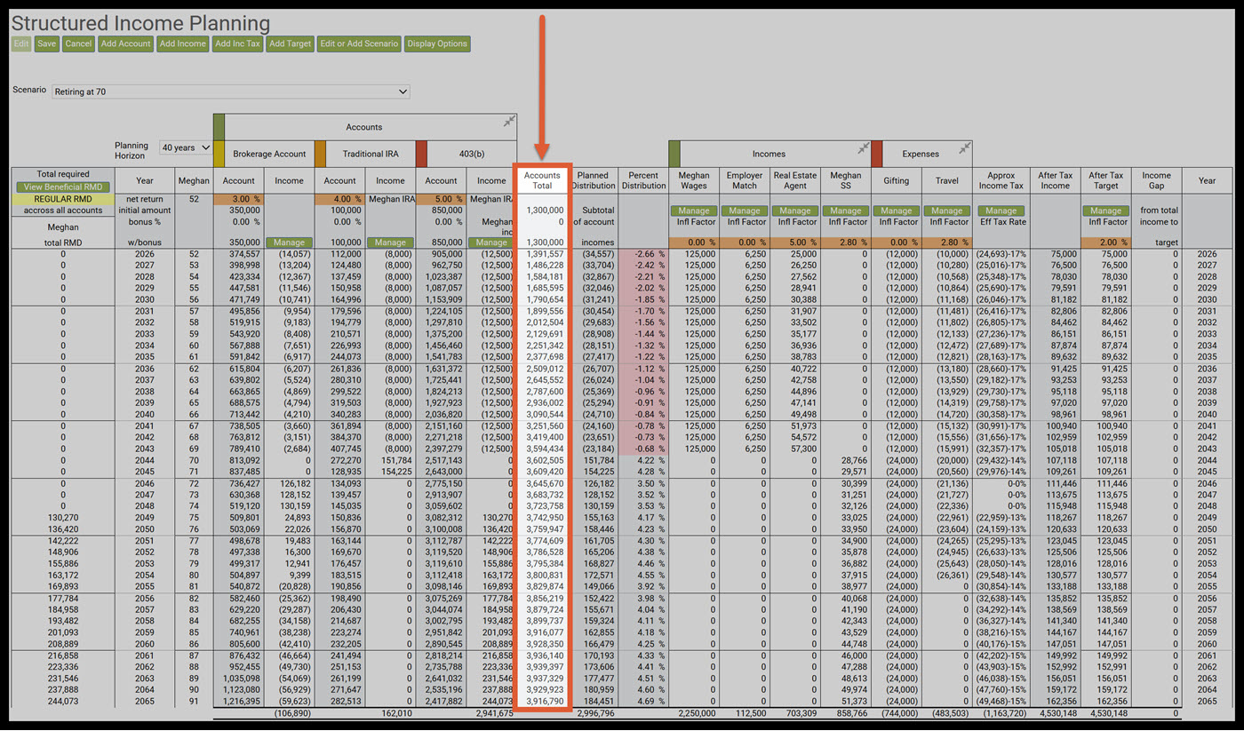Open Display Options
This screenshot has height=731, width=1244.
[436, 44]
